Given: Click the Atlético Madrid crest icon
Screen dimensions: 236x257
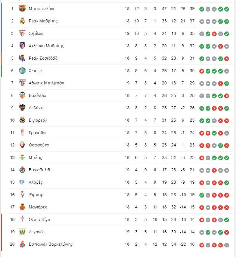Looking at the screenshot, I should click(22, 46).
